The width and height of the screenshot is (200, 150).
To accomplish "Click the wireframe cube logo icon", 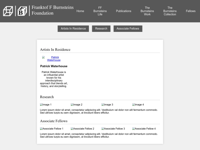I will click(x=8, y=11).
